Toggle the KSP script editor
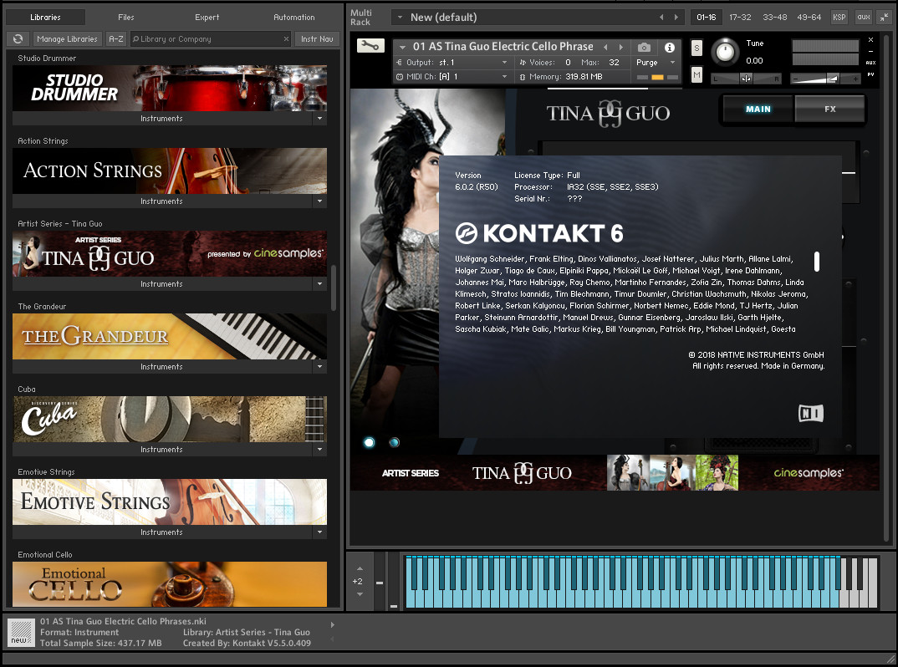The width and height of the screenshot is (898, 667). 839,18
